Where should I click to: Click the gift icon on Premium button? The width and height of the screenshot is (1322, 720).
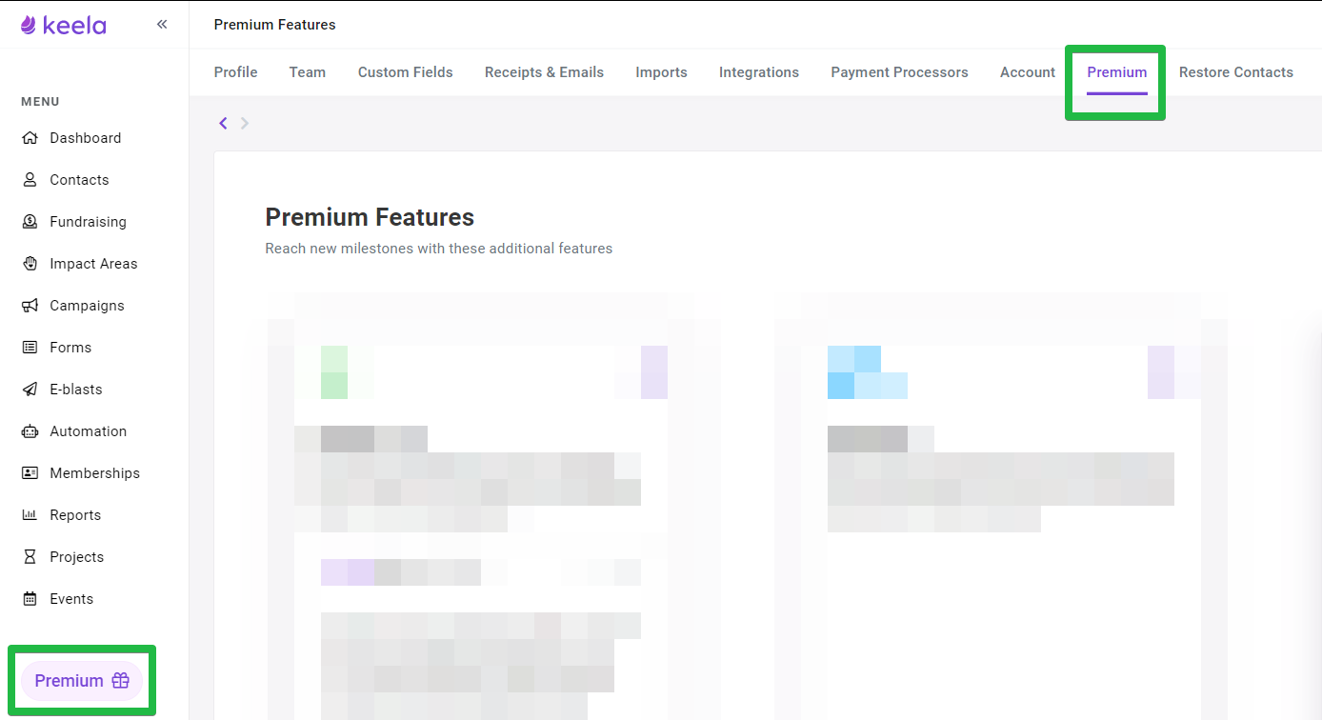click(120, 681)
